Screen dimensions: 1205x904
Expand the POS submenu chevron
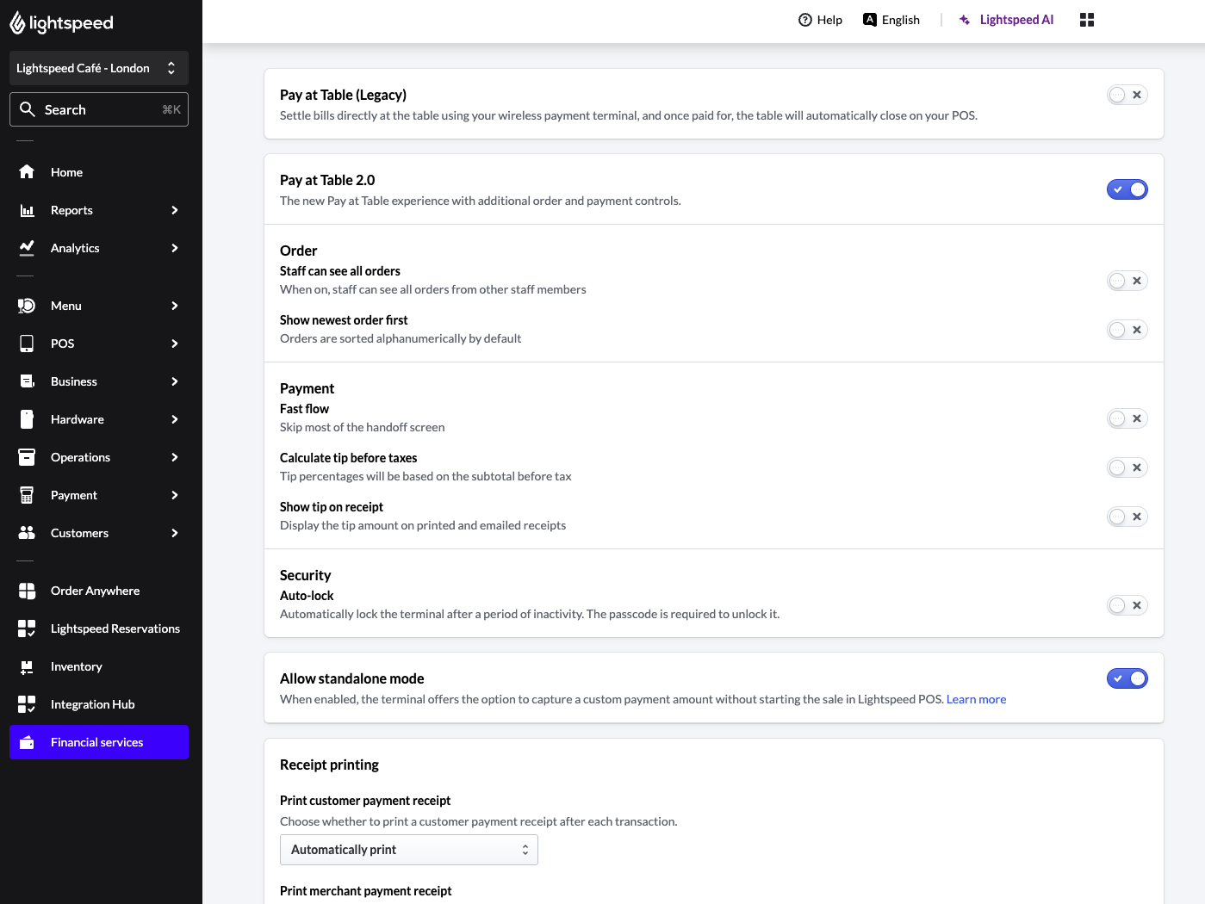(175, 344)
